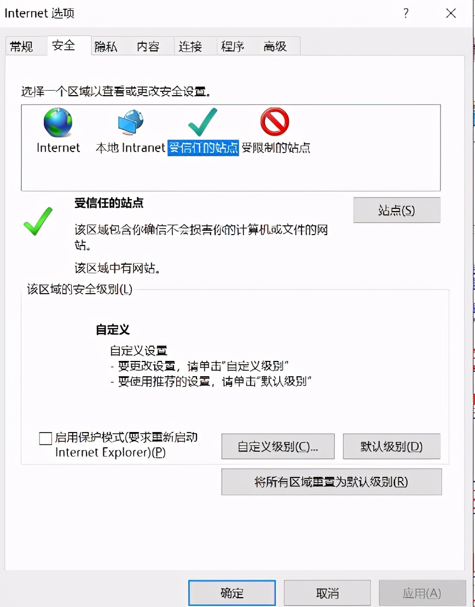
Task: Click the 默认级别(D) button
Action: pos(392,446)
